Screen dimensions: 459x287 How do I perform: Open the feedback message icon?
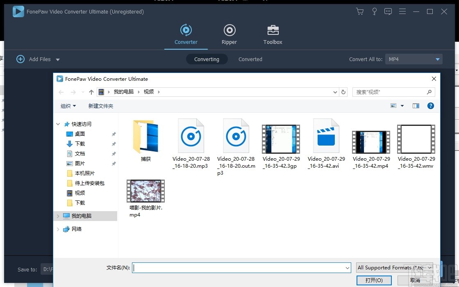(x=388, y=11)
